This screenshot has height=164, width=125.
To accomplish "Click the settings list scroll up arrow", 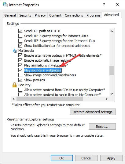I will click(112, 31).
